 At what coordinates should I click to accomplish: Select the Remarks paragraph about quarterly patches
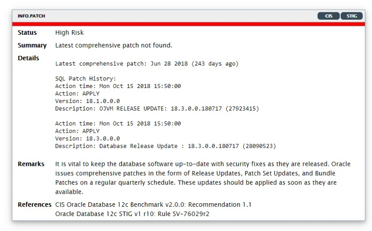click(203, 178)
